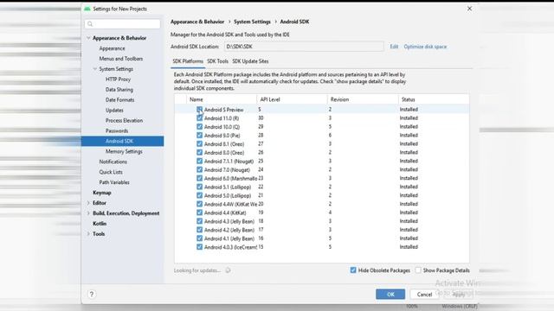The height and width of the screenshot is (311, 554).
Task: Expand the Editor settings node
Action: pyautogui.click(x=88, y=203)
